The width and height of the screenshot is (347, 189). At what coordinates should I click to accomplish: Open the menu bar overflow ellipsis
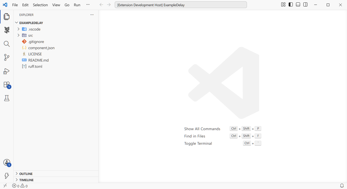tap(88, 5)
